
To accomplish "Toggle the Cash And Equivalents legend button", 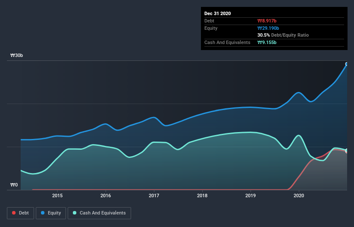I will [99, 213].
